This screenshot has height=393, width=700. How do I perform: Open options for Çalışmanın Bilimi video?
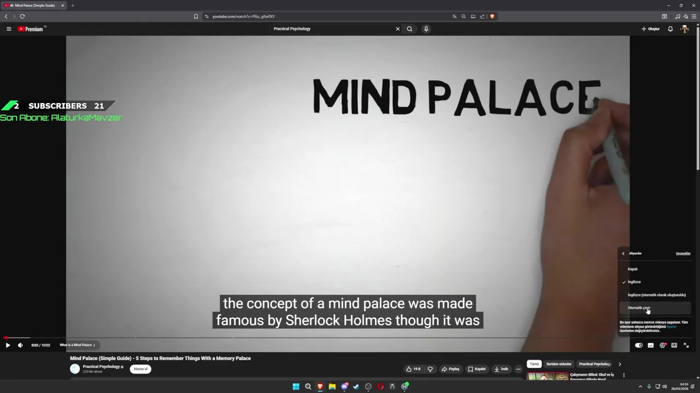point(623,376)
